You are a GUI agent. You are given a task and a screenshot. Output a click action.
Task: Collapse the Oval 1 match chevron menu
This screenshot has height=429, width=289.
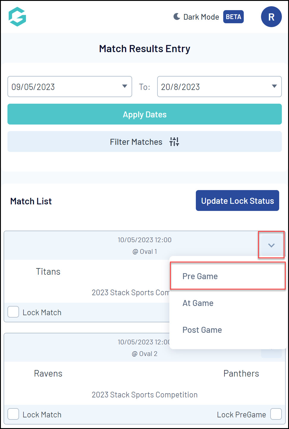[271, 245]
